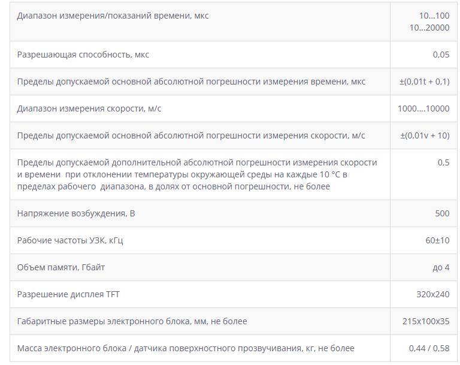Click the ±(0,01v + 10) speed error value
This screenshot has width=460, height=365.
(425, 135)
